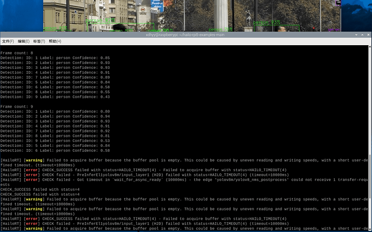Select detection line with Confidence: 0.81
Screen dimensions: 372x232
55,136
